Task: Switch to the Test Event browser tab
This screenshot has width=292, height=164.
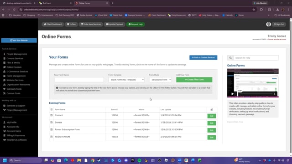Action: click(55, 3)
